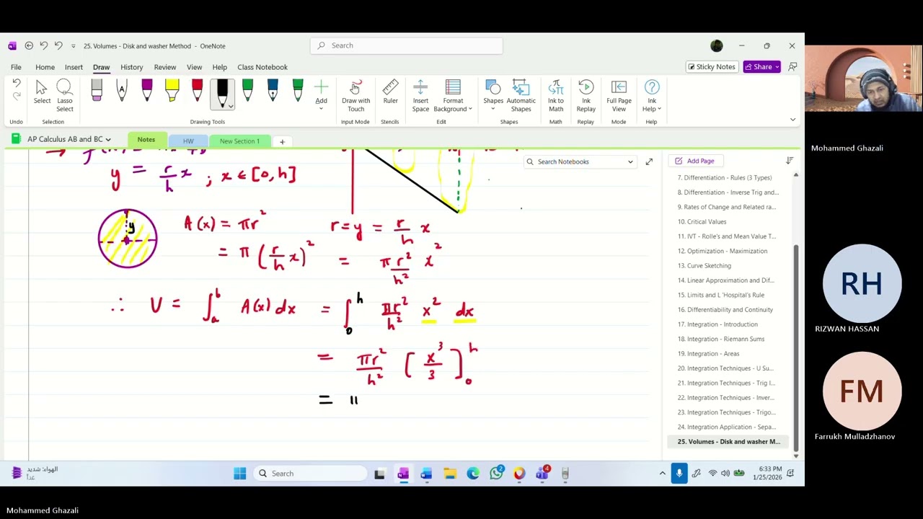Viewport: 923px width, 519px height.
Task: Select the first green pen
Action: [x=247, y=90]
